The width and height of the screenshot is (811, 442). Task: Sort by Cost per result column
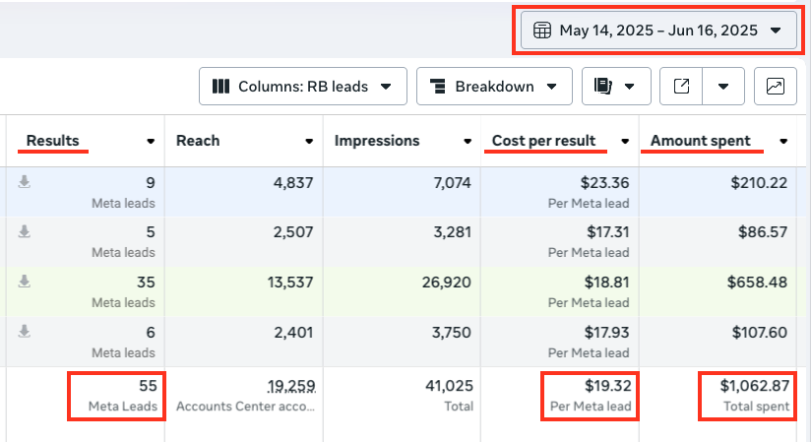(x=543, y=141)
